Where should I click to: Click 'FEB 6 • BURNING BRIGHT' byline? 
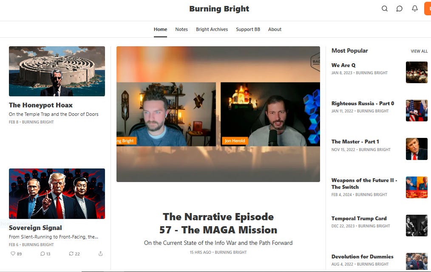(31, 244)
